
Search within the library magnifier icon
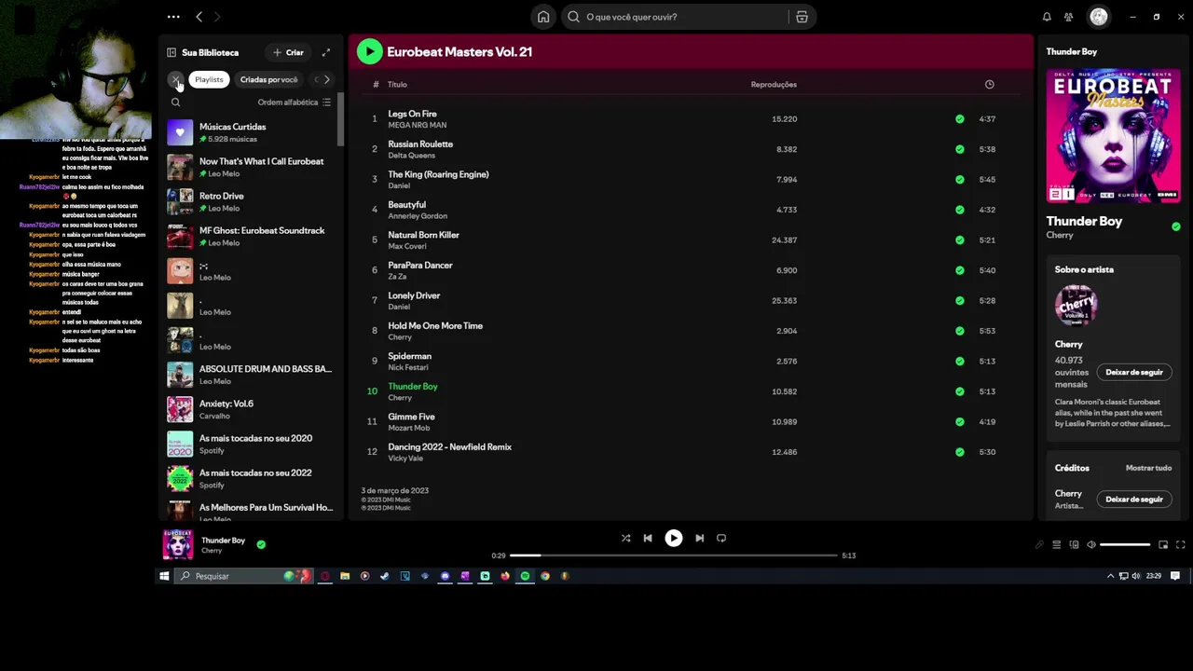coord(175,103)
